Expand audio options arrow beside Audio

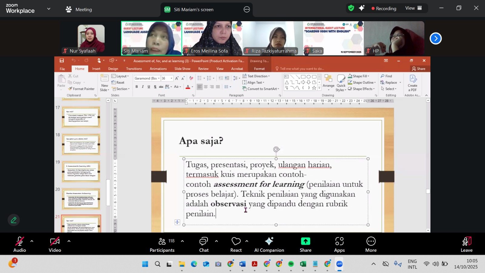point(32,241)
